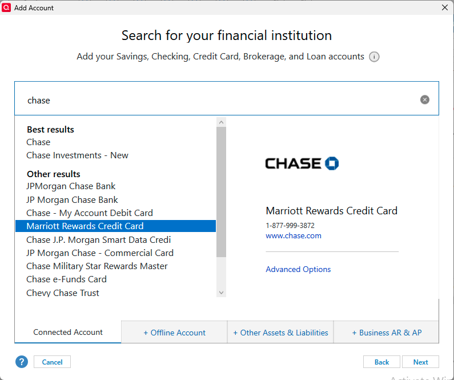
Task: Click the Next button
Action: [420, 362]
